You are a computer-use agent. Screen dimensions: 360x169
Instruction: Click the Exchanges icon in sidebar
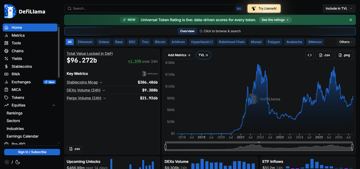click(7, 82)
